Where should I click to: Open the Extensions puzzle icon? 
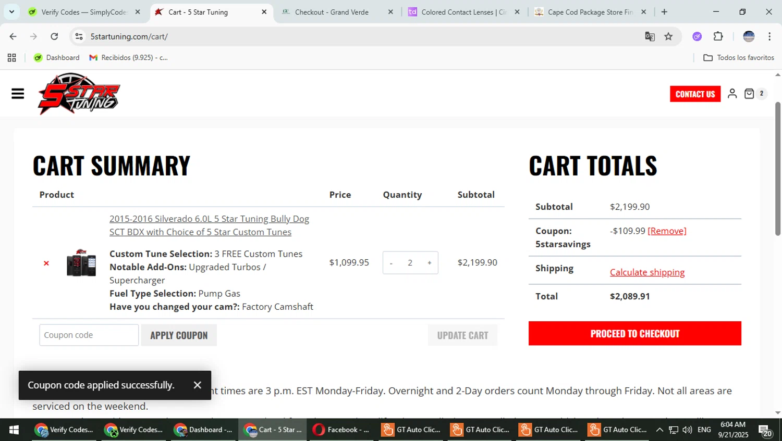[718, 36]
